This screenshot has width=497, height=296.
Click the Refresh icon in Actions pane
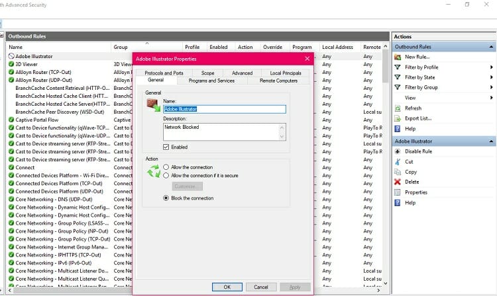(x=398, y=108)
